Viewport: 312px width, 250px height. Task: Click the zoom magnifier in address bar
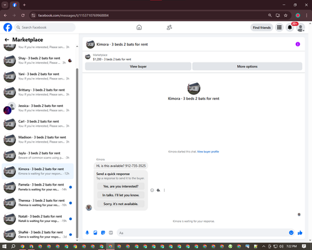pos(270,16)
